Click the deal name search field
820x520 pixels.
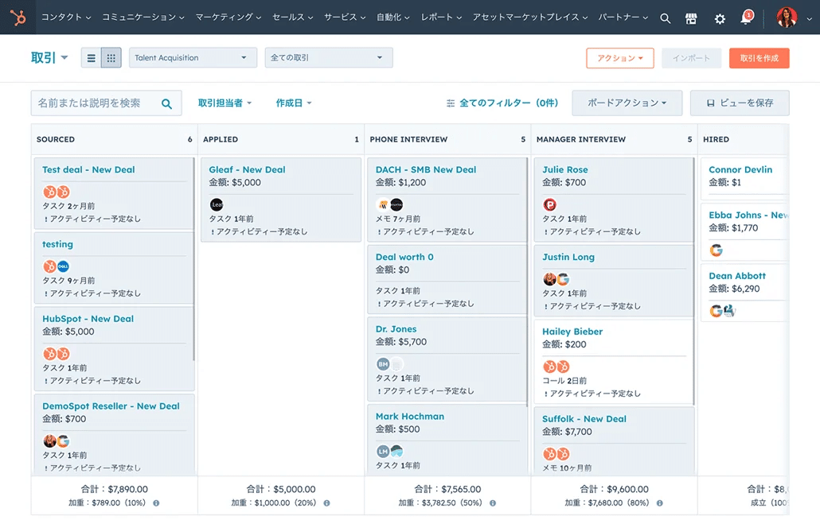(94, 103)
